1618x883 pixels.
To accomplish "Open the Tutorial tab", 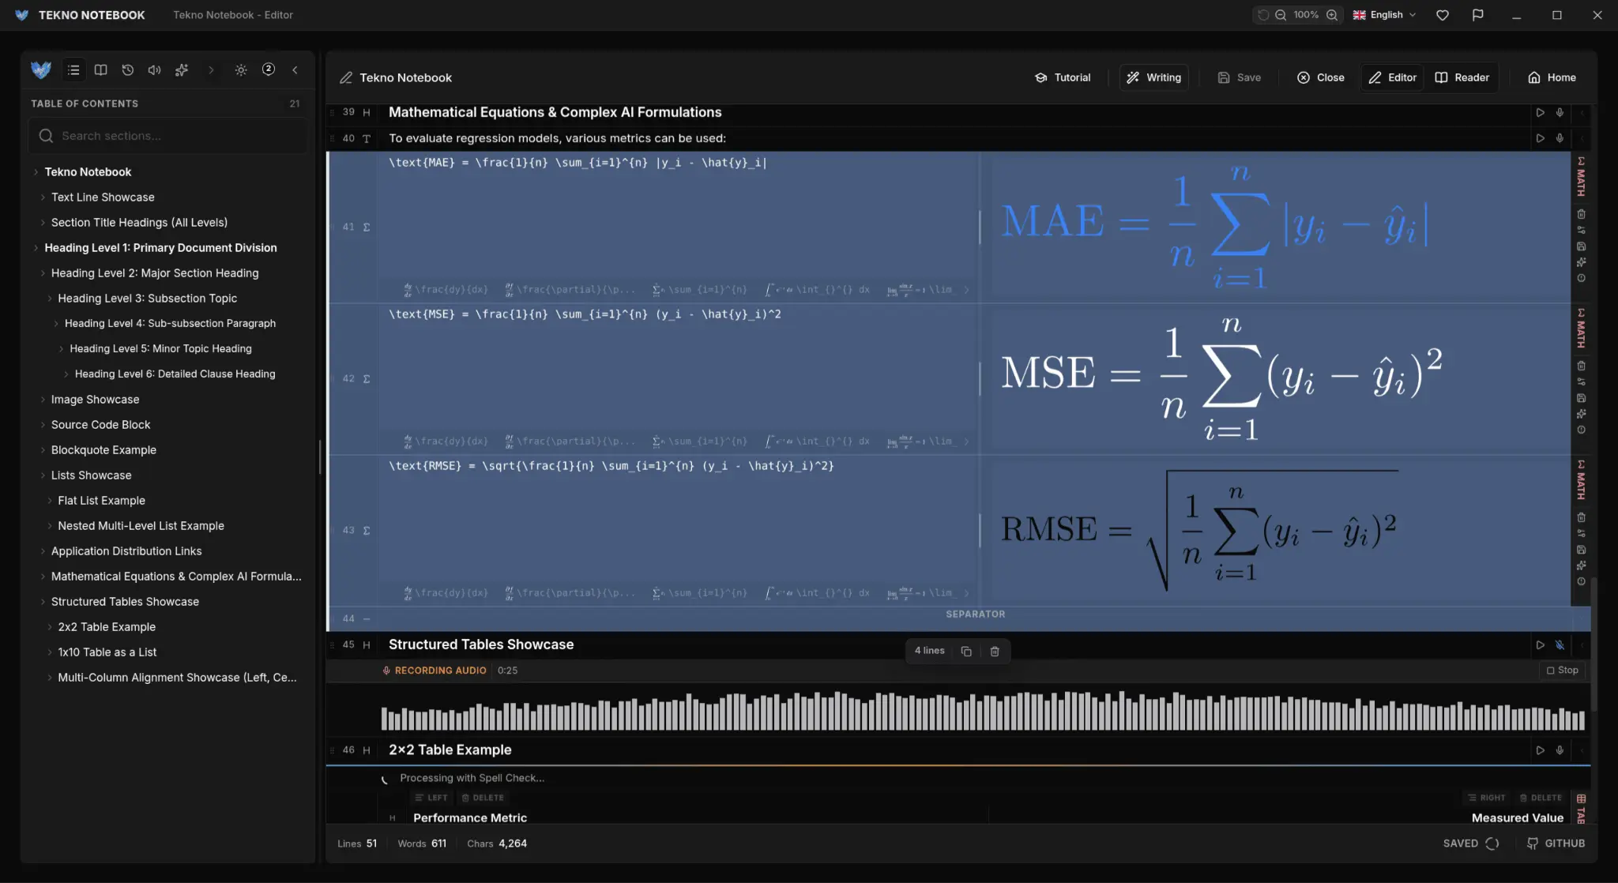I will tap(1063, 77).
